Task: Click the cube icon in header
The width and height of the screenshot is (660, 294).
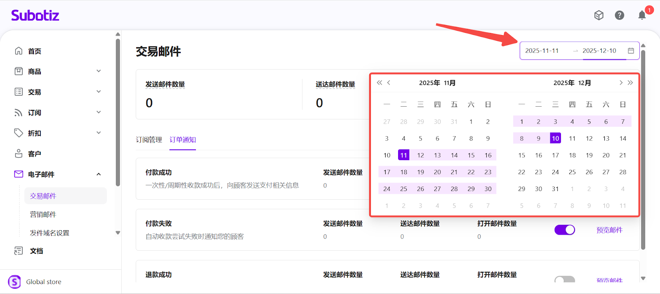Action: (599, 15)
